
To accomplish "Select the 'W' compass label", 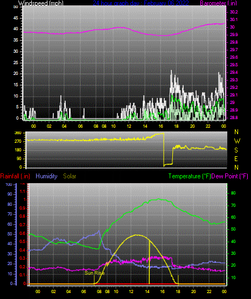I will [x=237, y=141].
